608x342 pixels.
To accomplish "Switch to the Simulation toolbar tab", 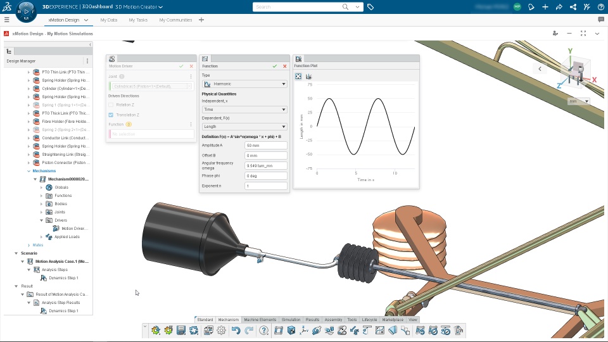I will coord(291,319).
